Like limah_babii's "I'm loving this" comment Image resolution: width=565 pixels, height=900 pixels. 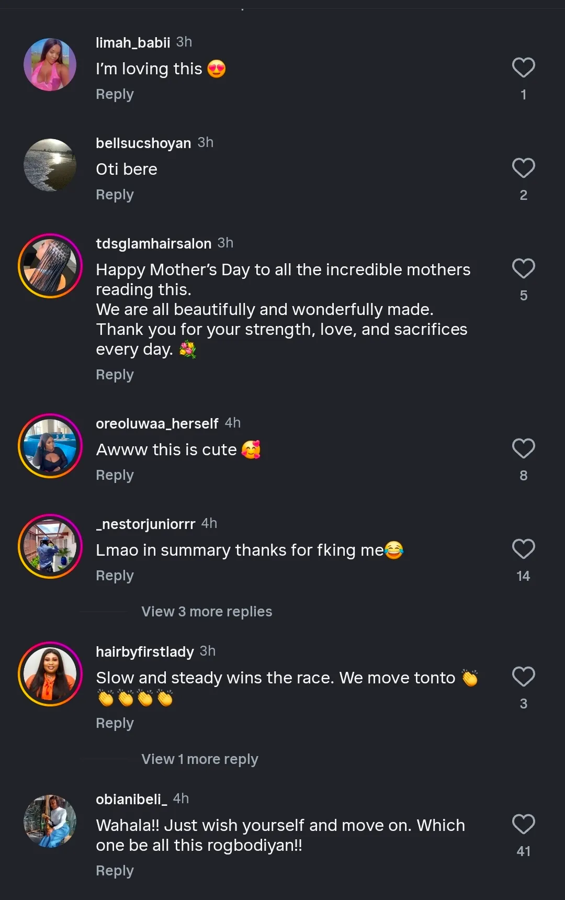523,68
